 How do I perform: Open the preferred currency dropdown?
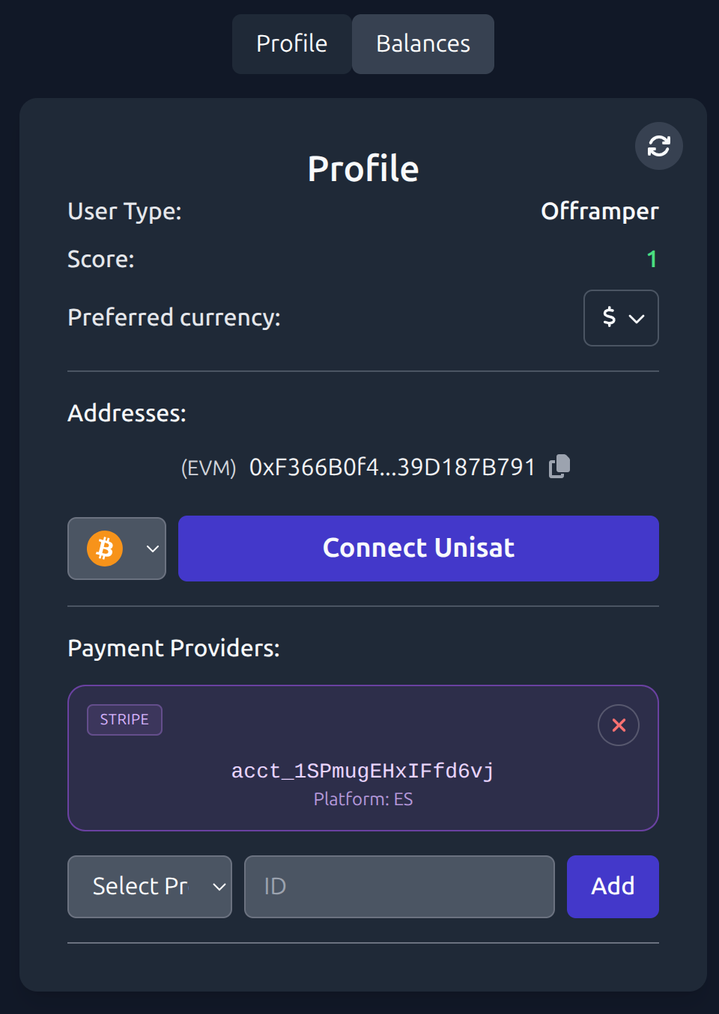tap(621, 318)
